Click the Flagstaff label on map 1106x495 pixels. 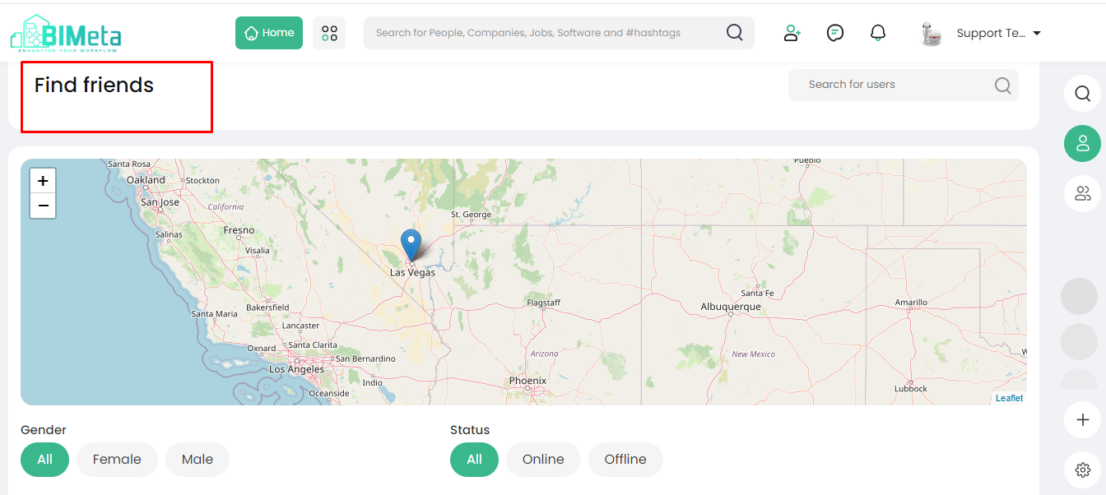(x=543, y=303)
